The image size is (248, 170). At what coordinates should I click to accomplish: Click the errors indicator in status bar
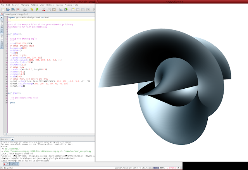click(x=172, y=168)
